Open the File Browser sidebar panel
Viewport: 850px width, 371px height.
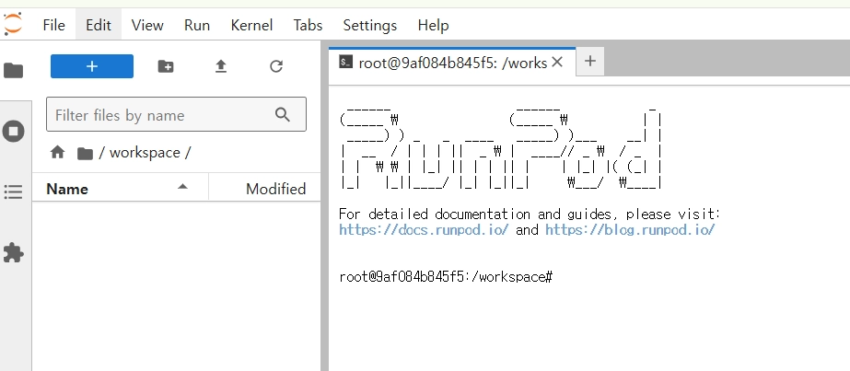coord(14,70)
